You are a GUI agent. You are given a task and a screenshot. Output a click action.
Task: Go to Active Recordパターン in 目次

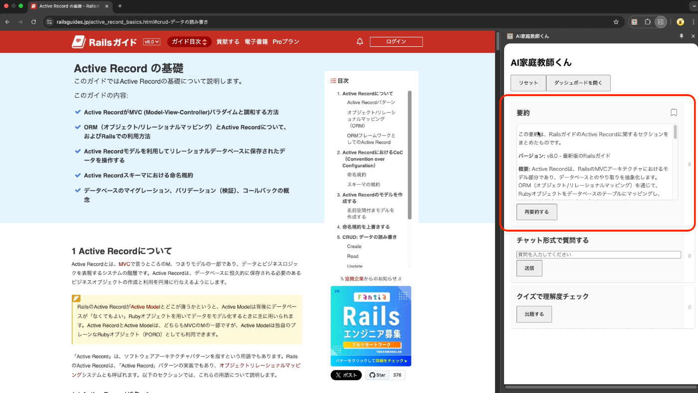coord(371,102)
